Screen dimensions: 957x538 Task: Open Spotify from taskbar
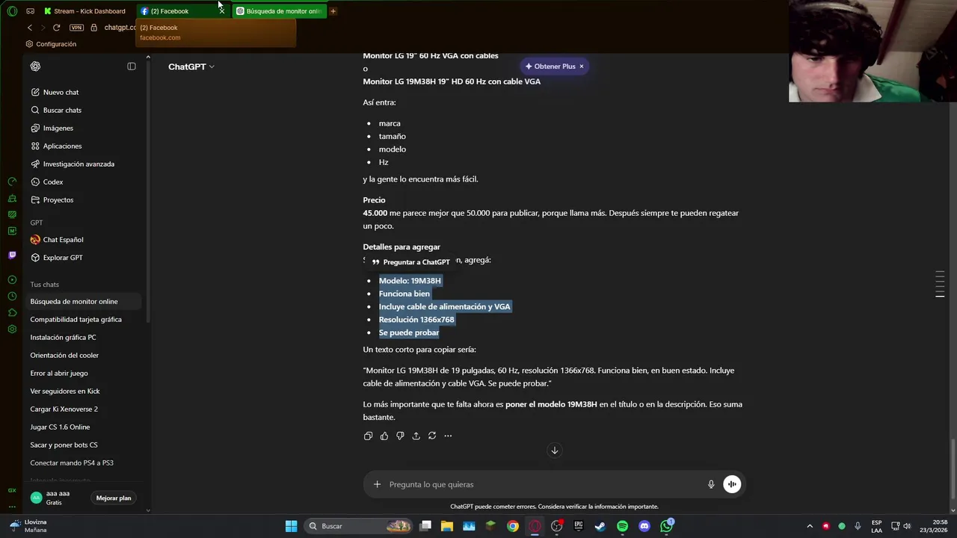(623, 526)
